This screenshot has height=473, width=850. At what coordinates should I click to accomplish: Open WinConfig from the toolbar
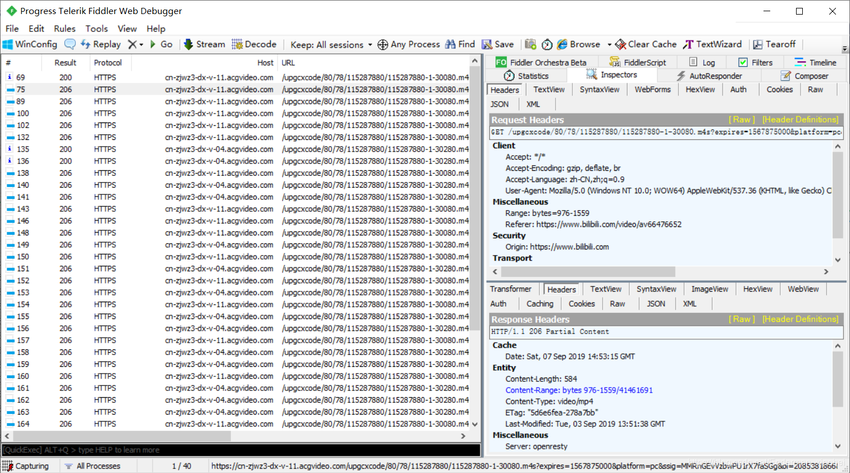click(30, 44)
